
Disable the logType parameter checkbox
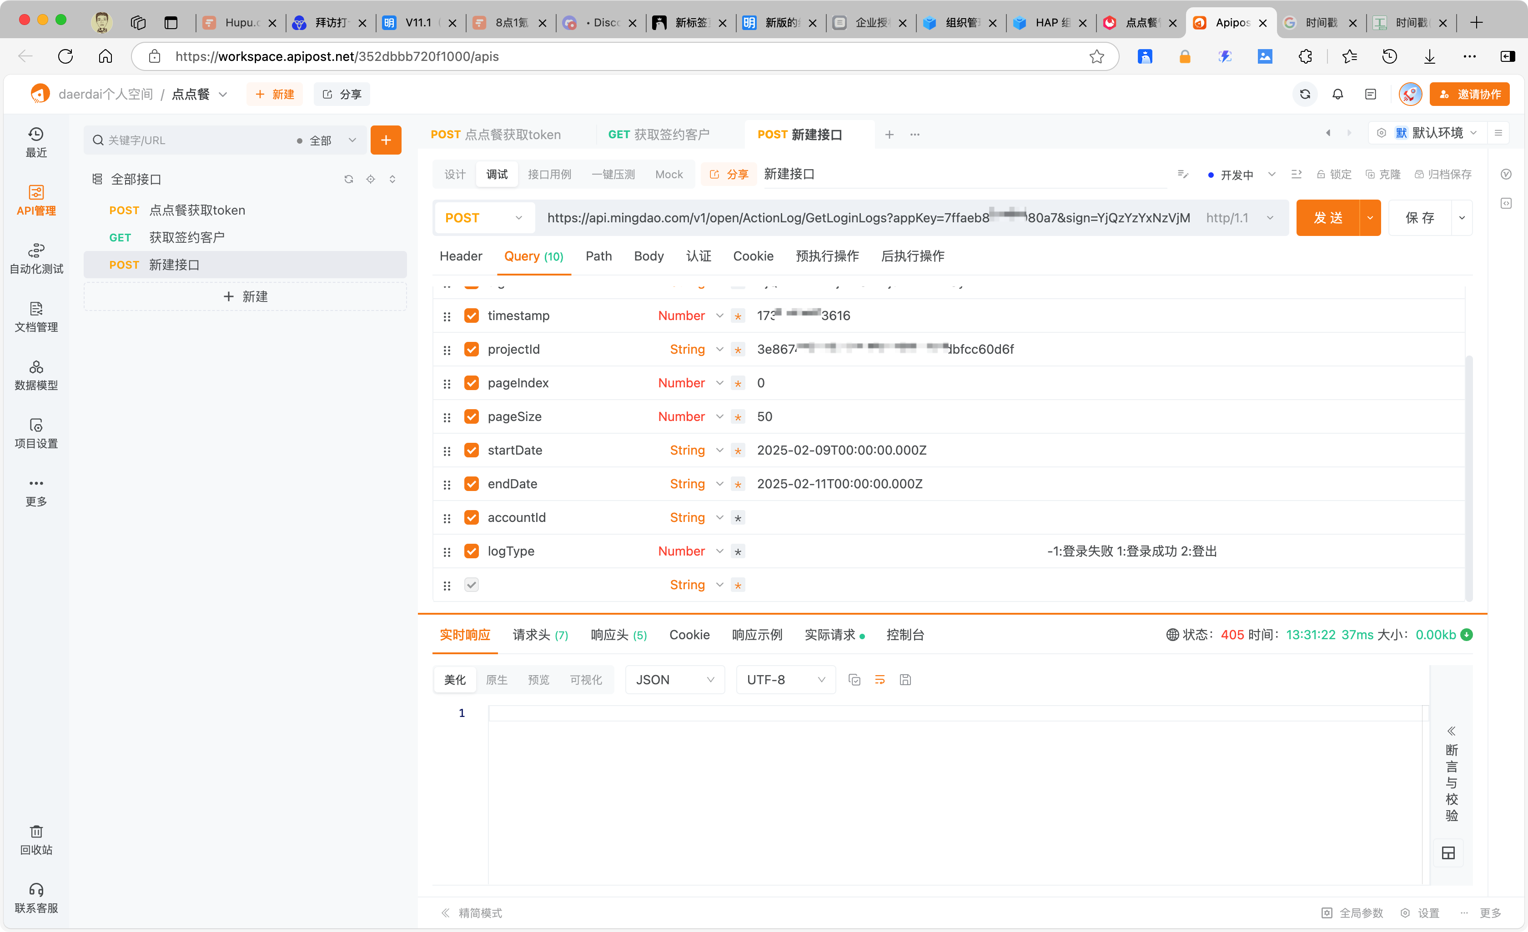pyautogui.click(x=471, y=551)
